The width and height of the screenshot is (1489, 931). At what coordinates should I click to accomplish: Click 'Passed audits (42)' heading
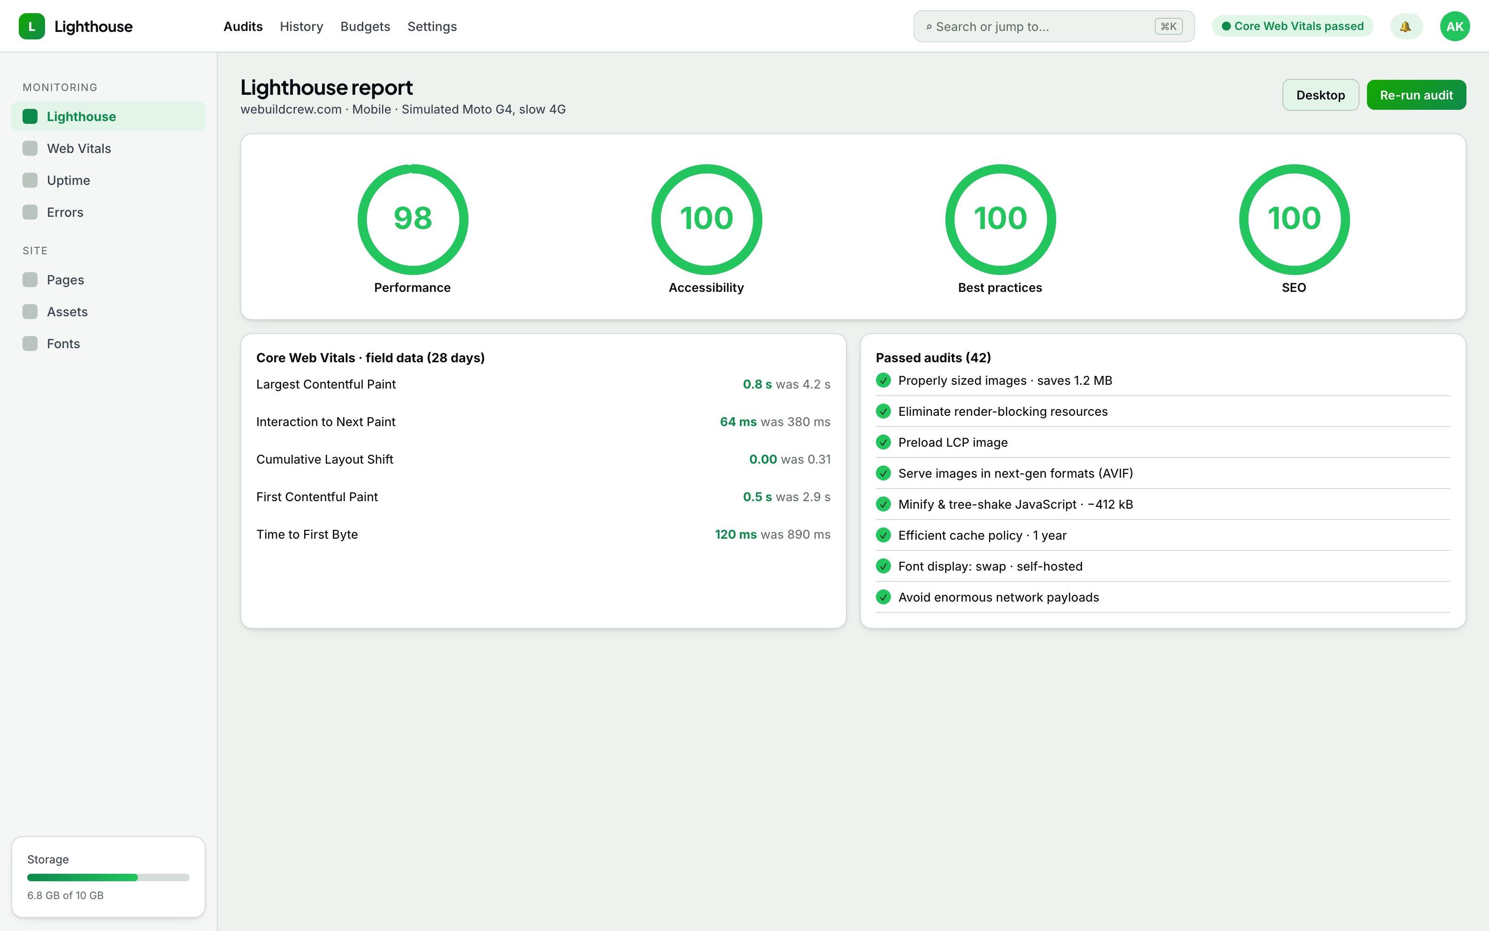[933, 358]
